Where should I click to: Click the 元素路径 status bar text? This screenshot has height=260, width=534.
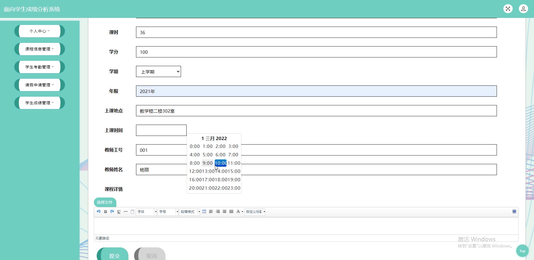coord(102,238)
